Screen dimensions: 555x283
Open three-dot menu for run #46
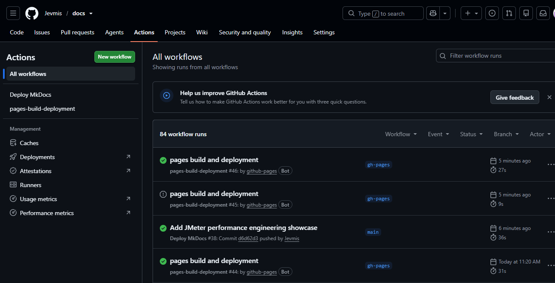551,165
